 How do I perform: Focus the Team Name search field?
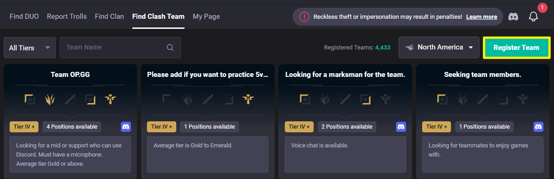tap(120, 48)
